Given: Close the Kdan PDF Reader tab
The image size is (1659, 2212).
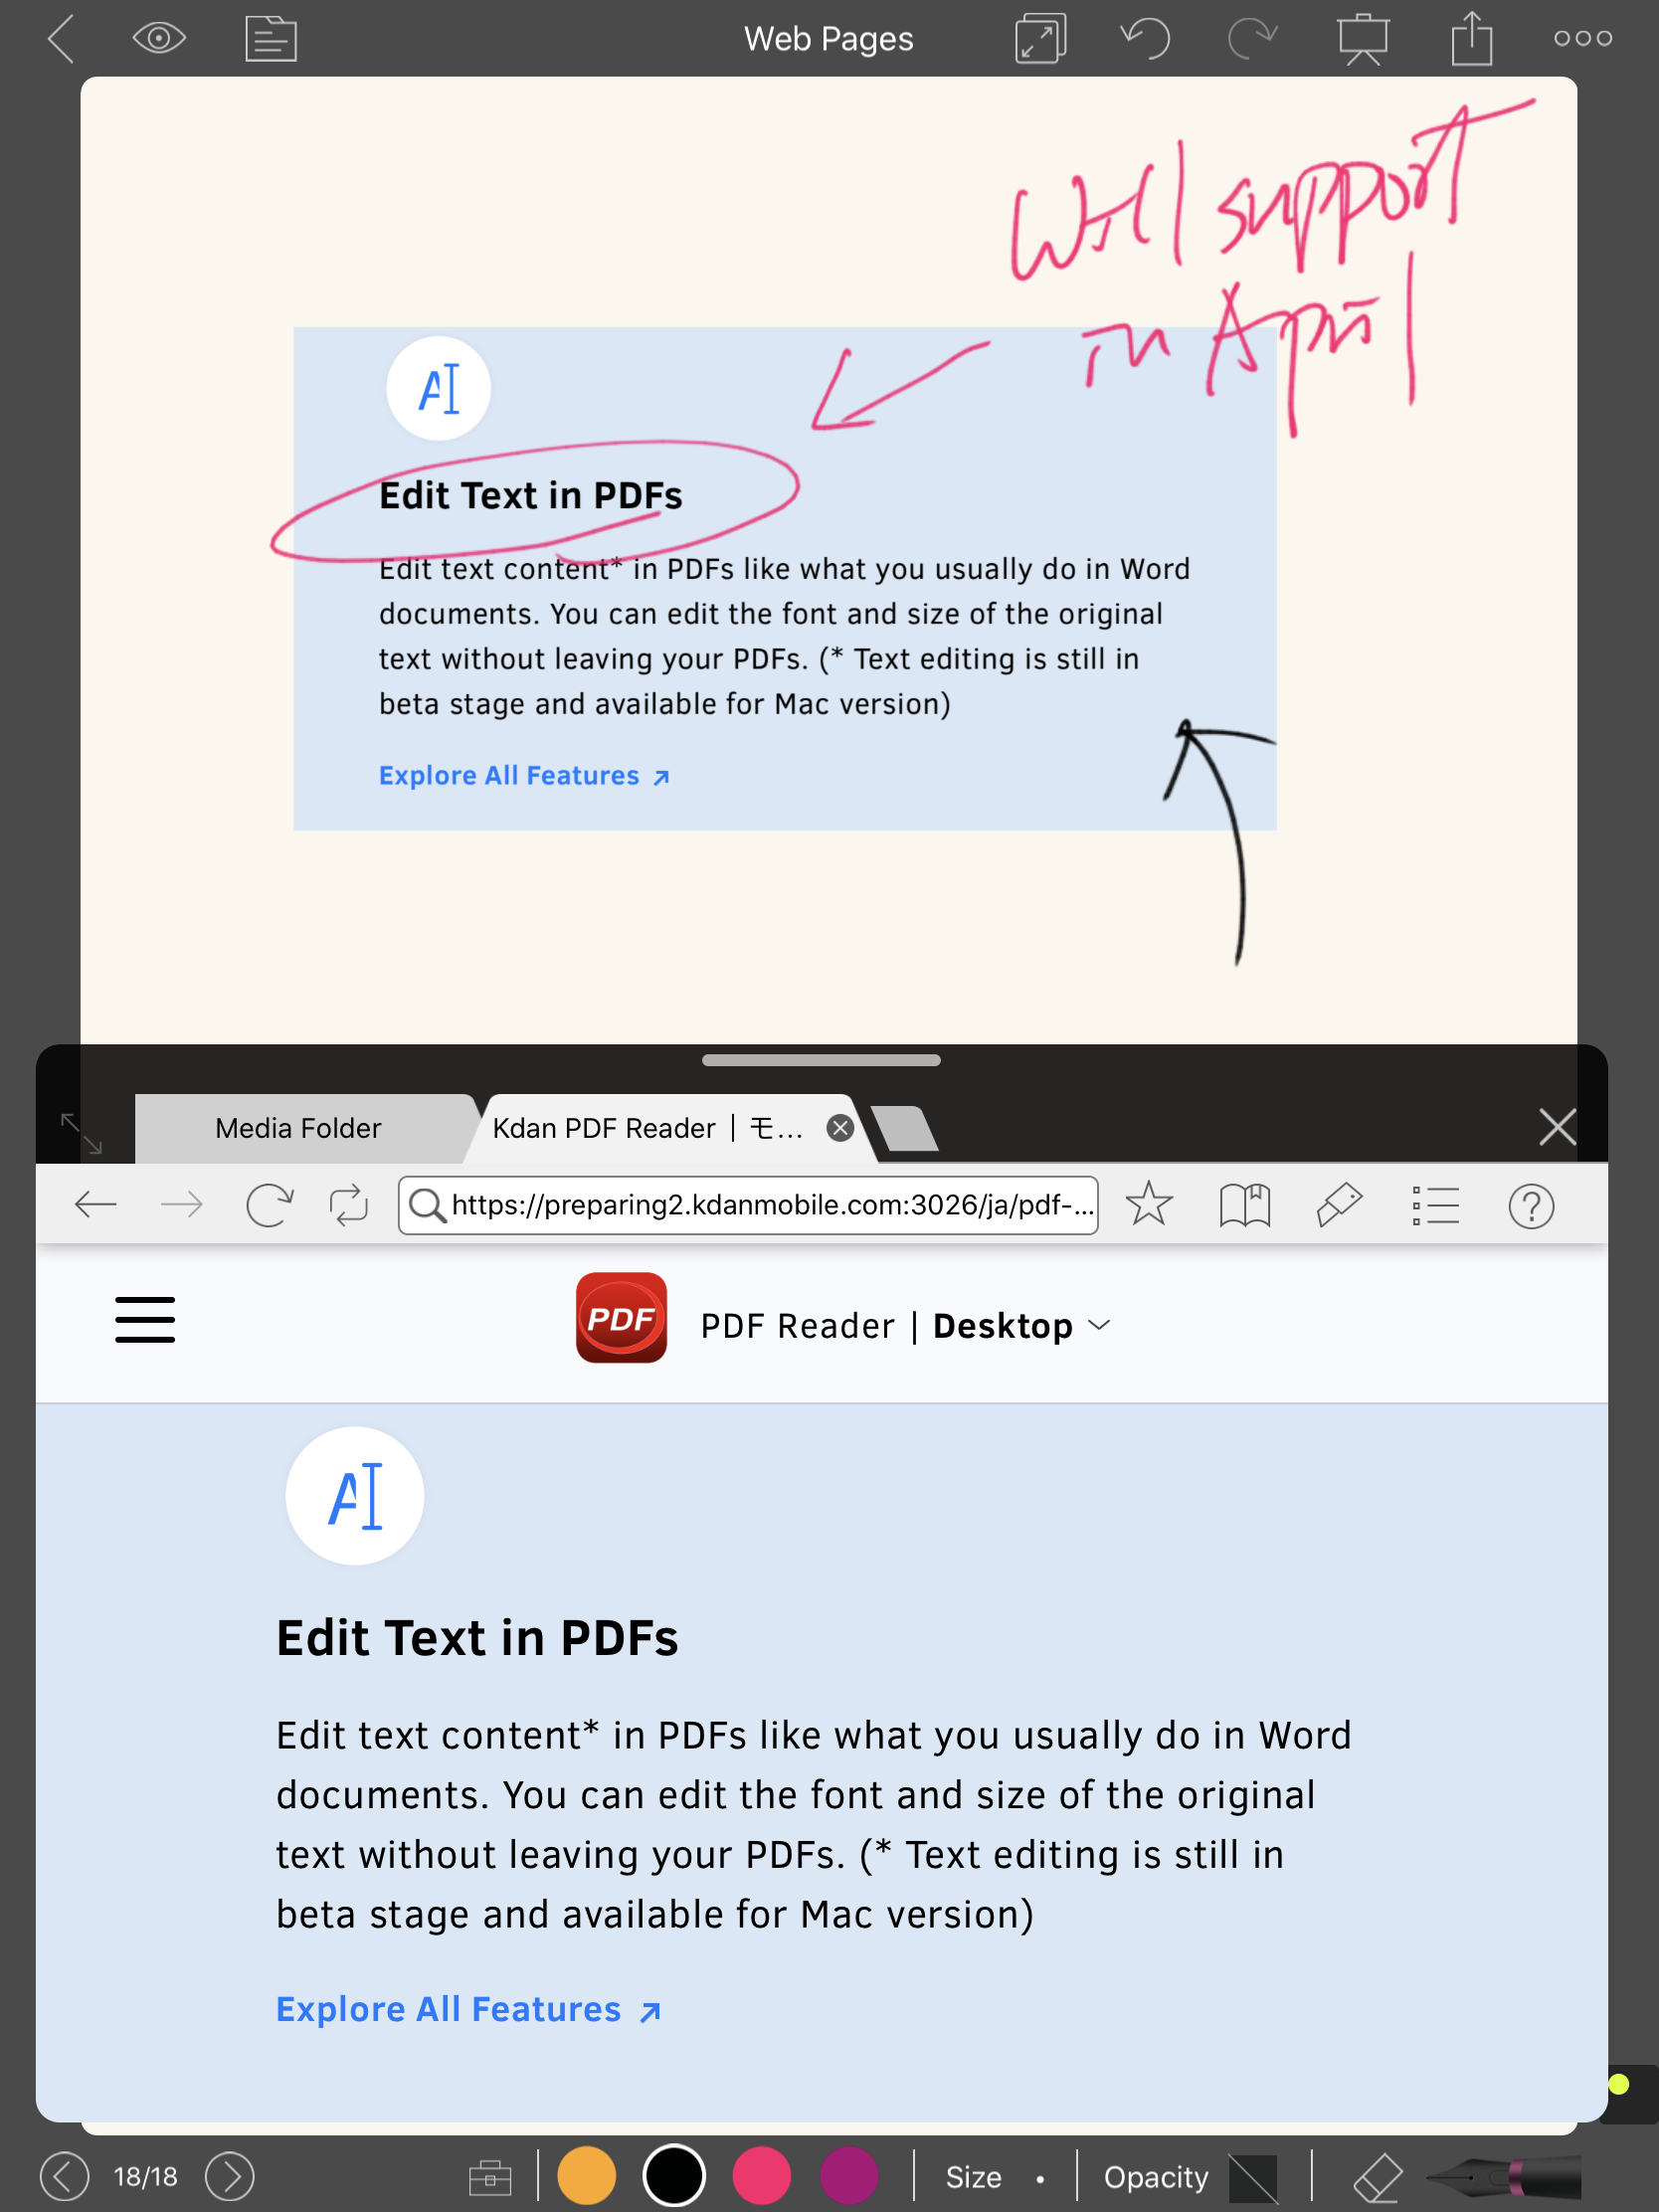Looking at the screenshot, I should pos(840,1128).
